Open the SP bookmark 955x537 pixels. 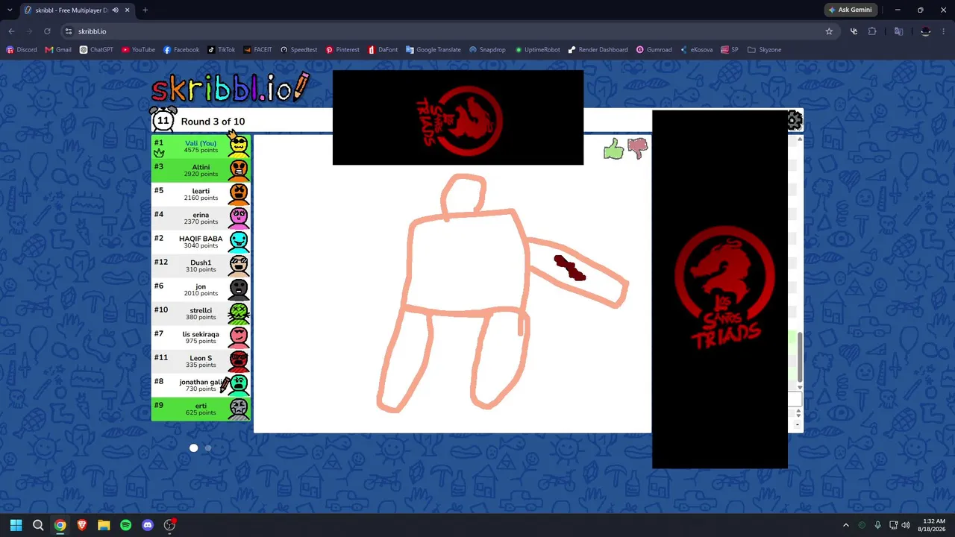(x=729, y=50)
